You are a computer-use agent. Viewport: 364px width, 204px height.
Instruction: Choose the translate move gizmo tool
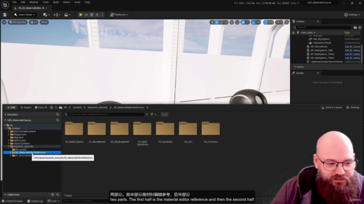click(x=217, y=22)
